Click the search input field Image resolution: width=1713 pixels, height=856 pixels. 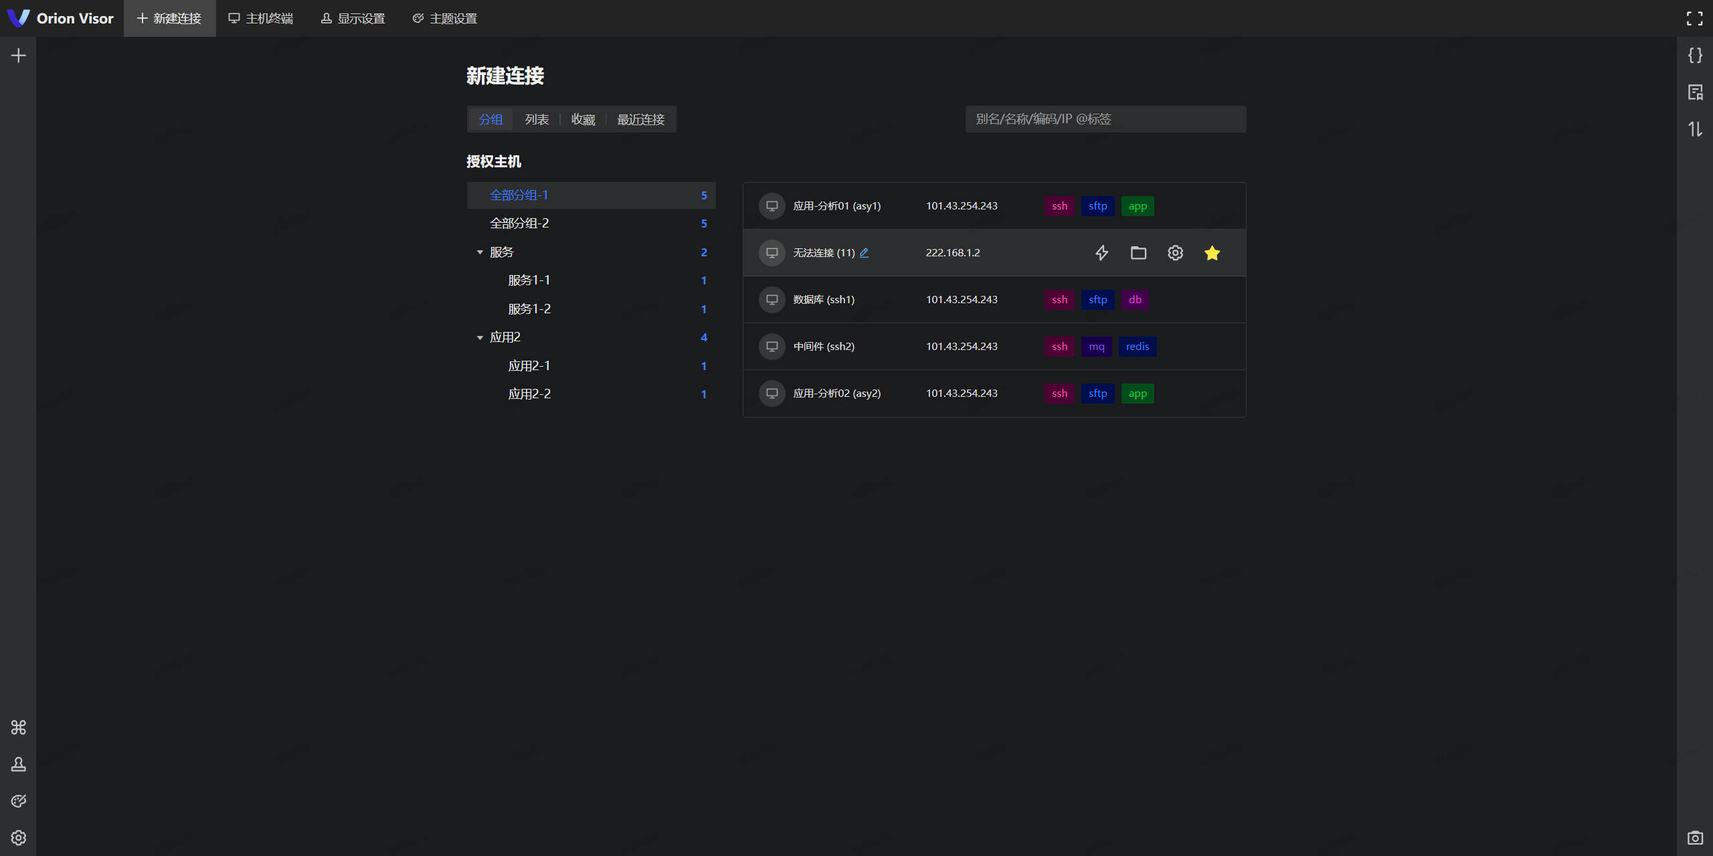pos(1105,118)
